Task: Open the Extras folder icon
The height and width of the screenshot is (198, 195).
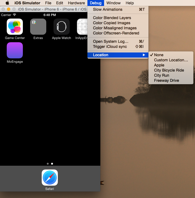Action: point(38,27)
